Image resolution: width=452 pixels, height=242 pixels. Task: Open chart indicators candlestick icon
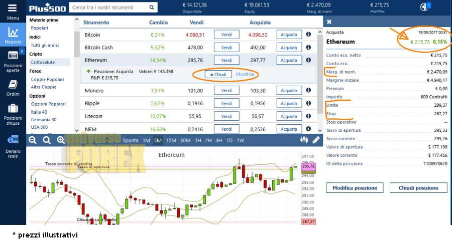pos(304,140)
